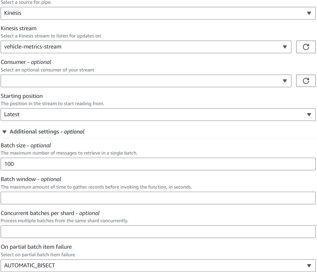This screenshot has width=317, height=272.
Task: Click the Batch size field containing 100
Action: tap(158, 164)
